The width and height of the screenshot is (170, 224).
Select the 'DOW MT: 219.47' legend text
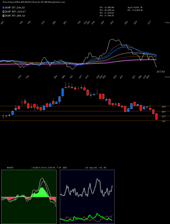[x=15, y=12]
